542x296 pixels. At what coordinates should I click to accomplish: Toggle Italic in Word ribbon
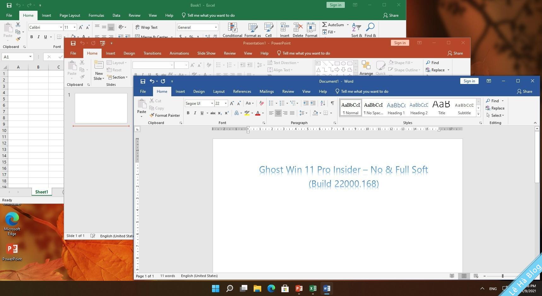(195, 113)
